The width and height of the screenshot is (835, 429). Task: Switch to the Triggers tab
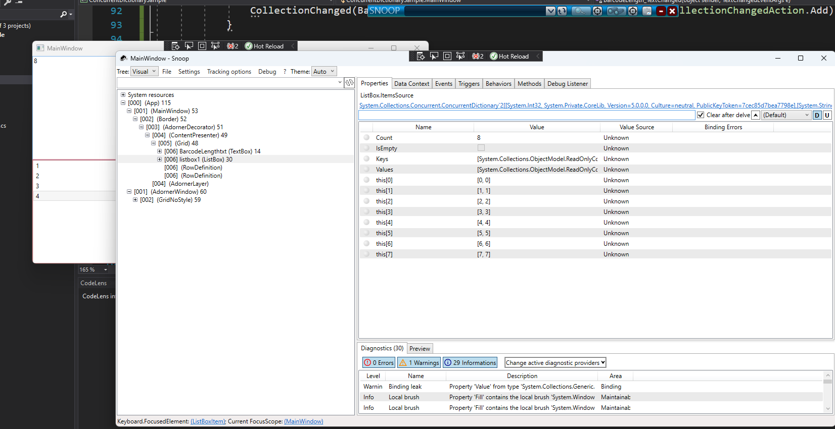point(469,84)
